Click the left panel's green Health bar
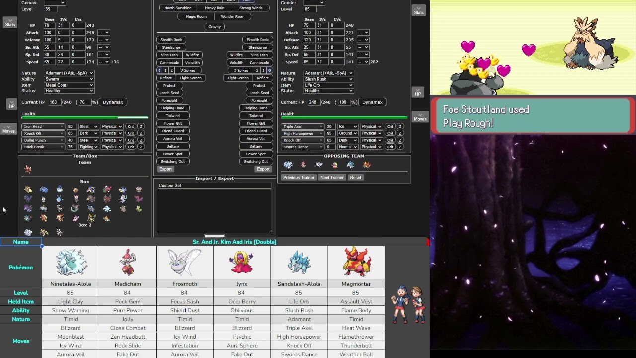The height and width of the screenshot is (358, 636). (84, 118)
